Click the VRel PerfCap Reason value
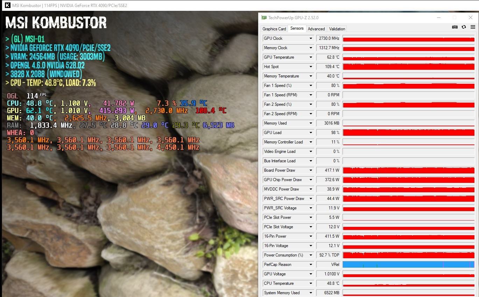The image size is (479, 297). [x=328, y=265]
